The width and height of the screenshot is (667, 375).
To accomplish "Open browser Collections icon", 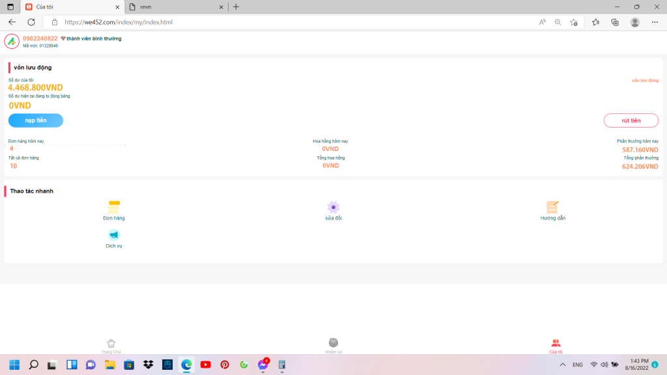I will pyautogui.click(x=615, y=22).
